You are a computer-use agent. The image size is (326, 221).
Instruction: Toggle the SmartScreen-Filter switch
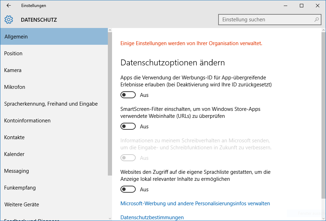[128, 126]
